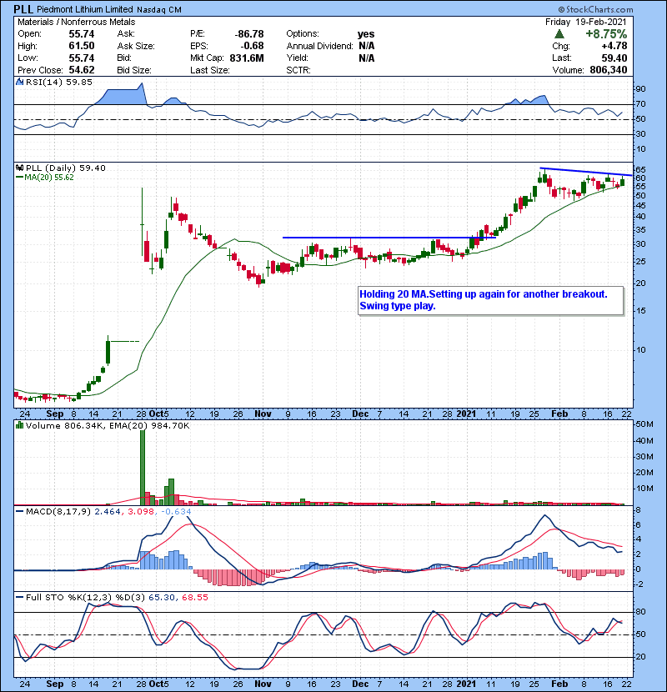Image resolution: width=667 pixels, height=692 pixels.
Task: Click the SCTR label
Action: pos(298,70)
